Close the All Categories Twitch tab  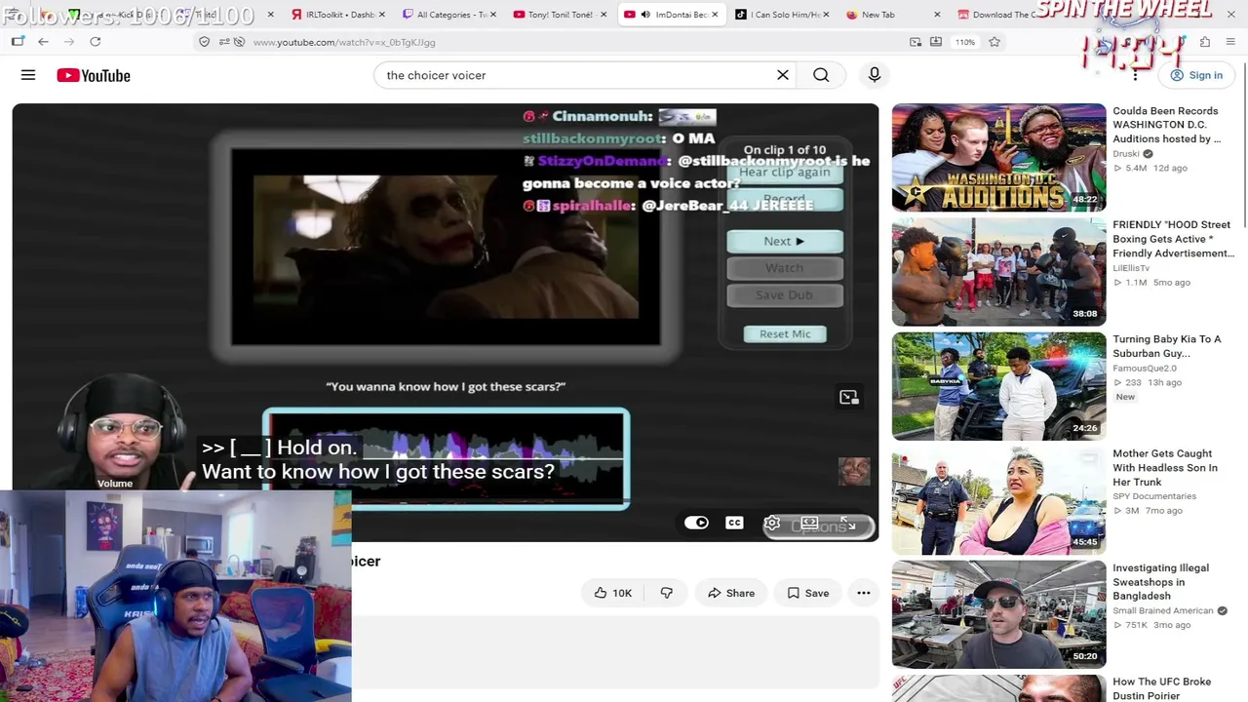click(x=492, y=15)
